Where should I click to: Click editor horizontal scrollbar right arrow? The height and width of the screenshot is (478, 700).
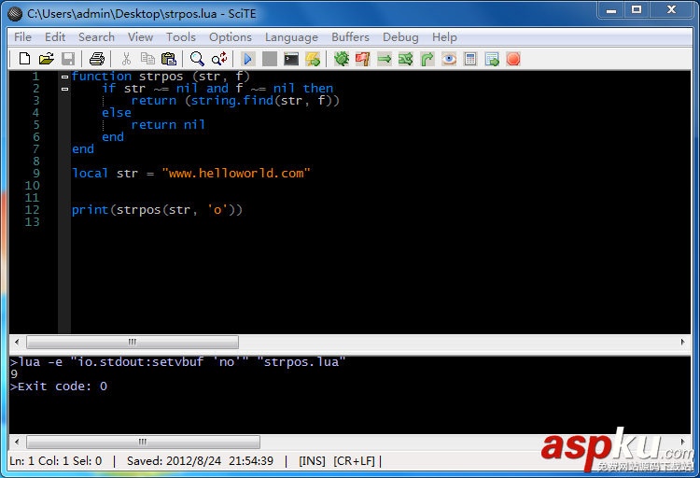point(682,343)
